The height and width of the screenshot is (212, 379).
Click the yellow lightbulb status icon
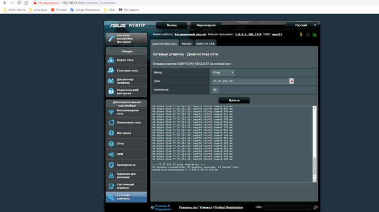pyautogui.click(x=301, y=35)
